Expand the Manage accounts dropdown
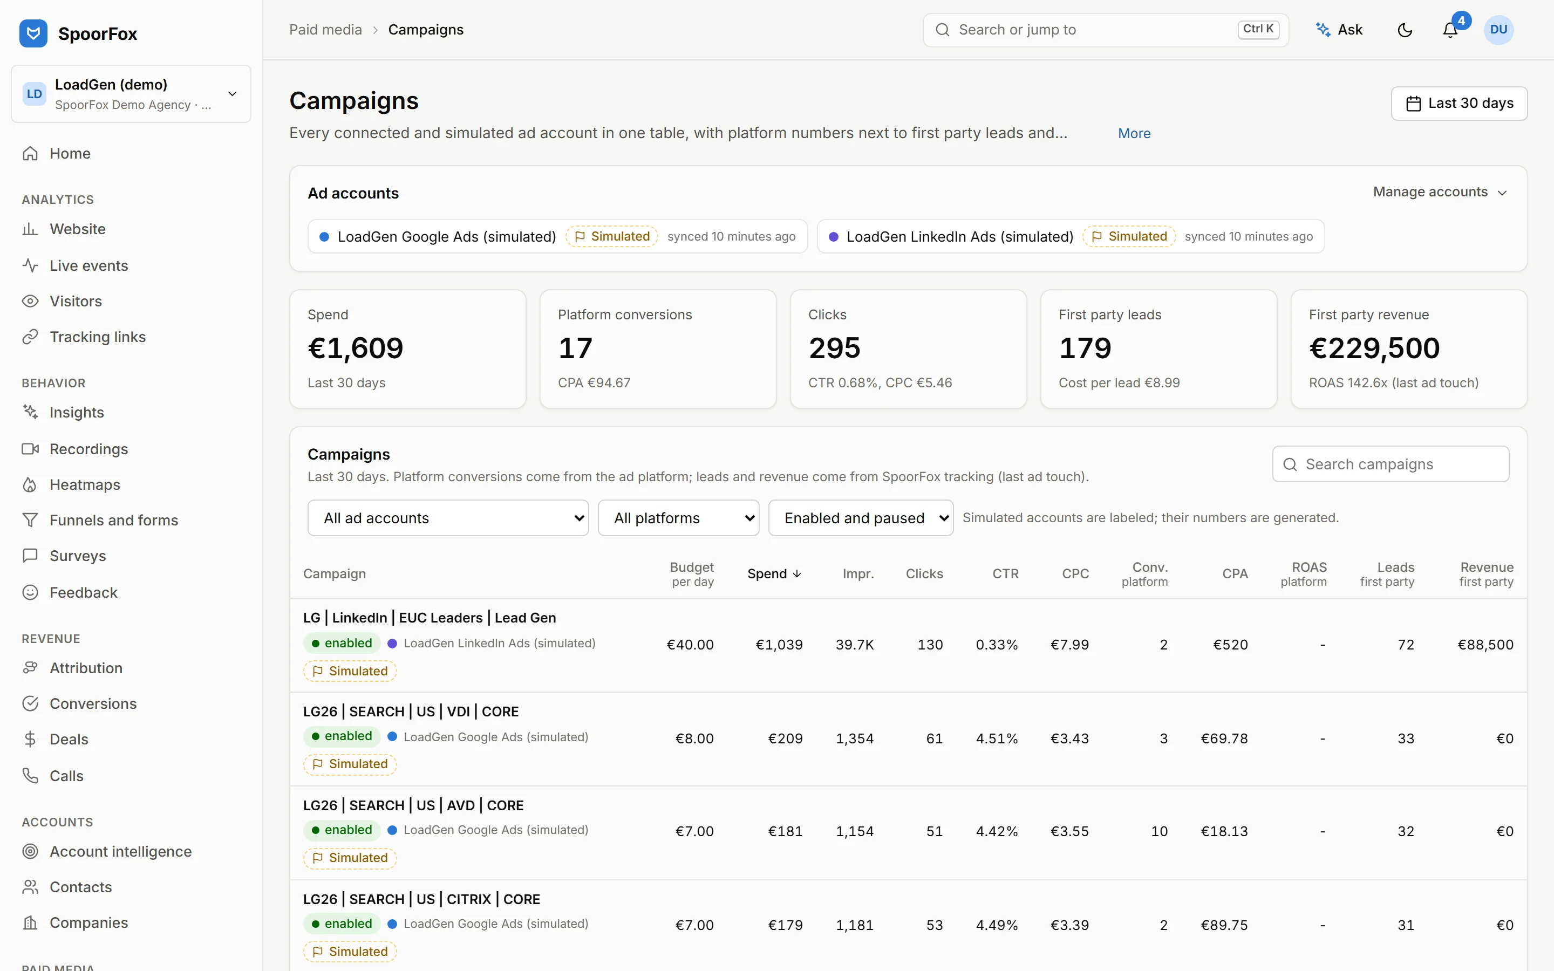 pyautogui.click(x=1440, y=192)
